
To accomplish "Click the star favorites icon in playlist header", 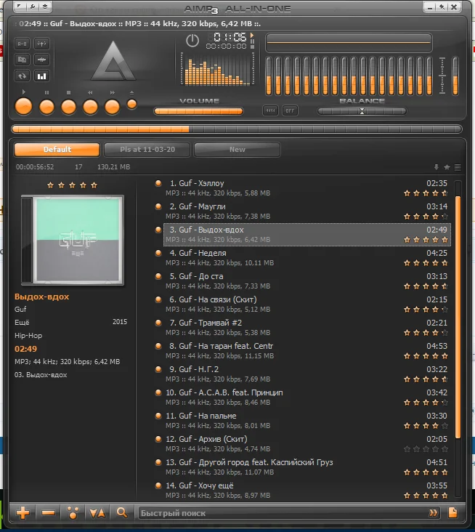I will coord(447,167).
